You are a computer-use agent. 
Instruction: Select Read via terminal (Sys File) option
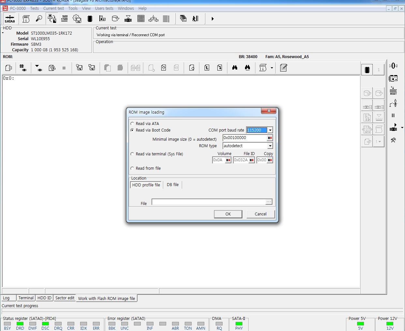click(x=132, y=154)
